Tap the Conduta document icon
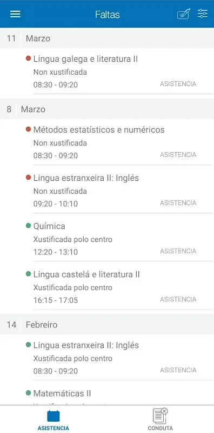Viewport: 214px width, 433px height. (160, 416)
